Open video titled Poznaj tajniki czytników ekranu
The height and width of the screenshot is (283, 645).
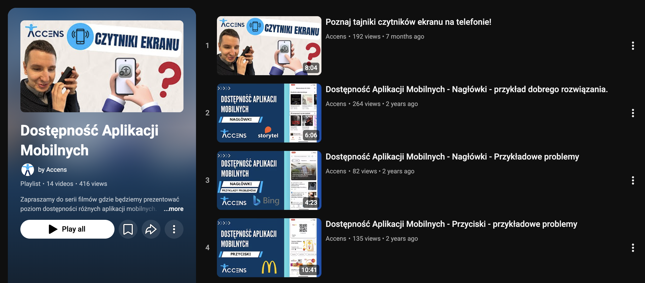point(408,22)
